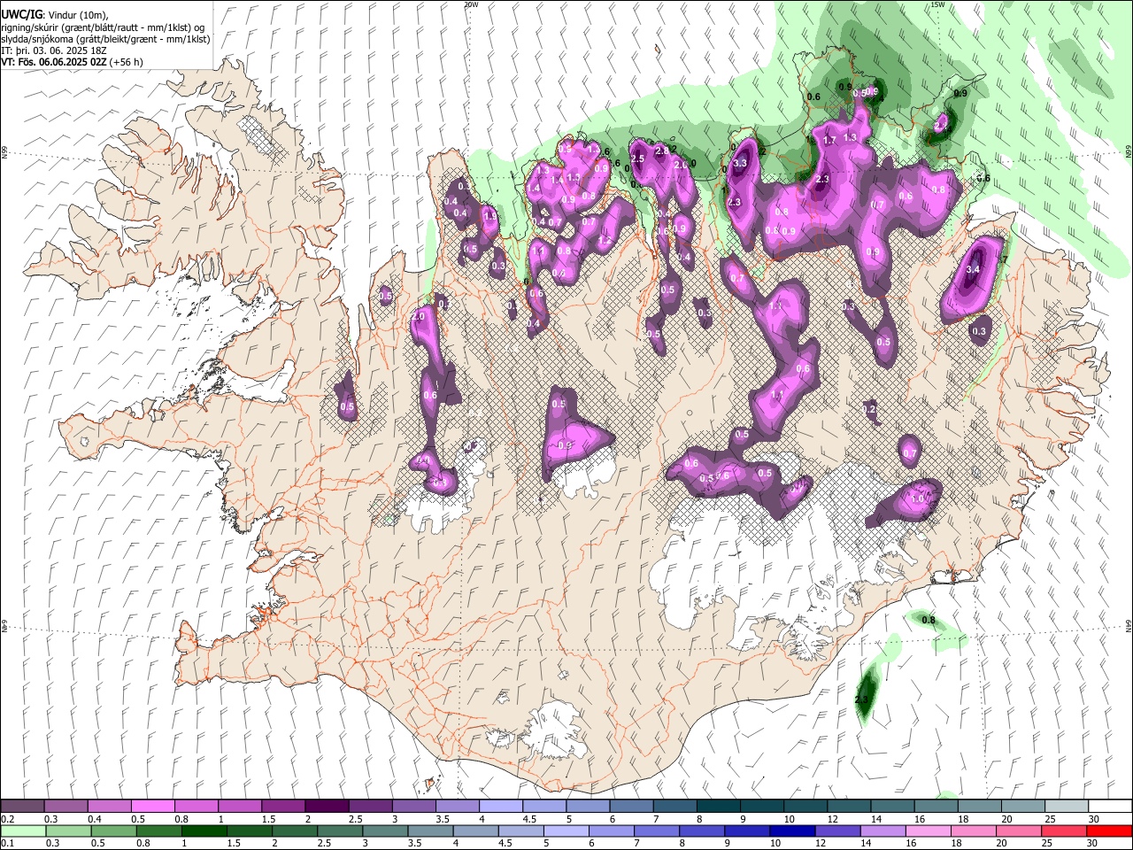Pick the rain legend swatch between 7 and 8
This screenshot has height=850, width=1133.
coord(657,831)
